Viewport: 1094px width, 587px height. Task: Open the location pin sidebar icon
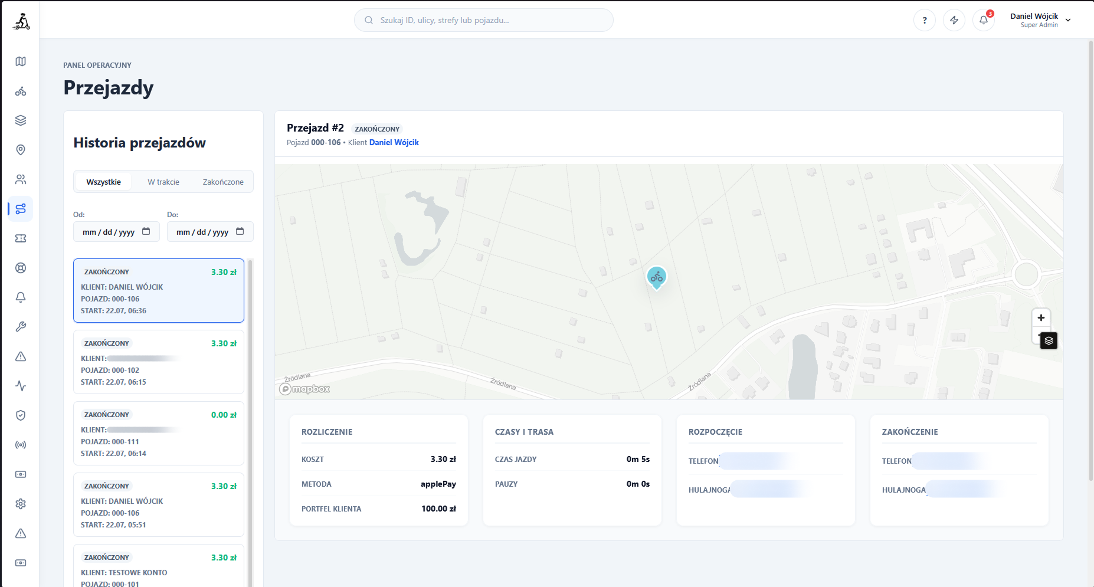click(x=21, y=150)
